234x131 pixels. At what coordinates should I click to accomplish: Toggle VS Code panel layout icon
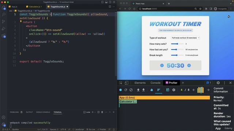106,2
